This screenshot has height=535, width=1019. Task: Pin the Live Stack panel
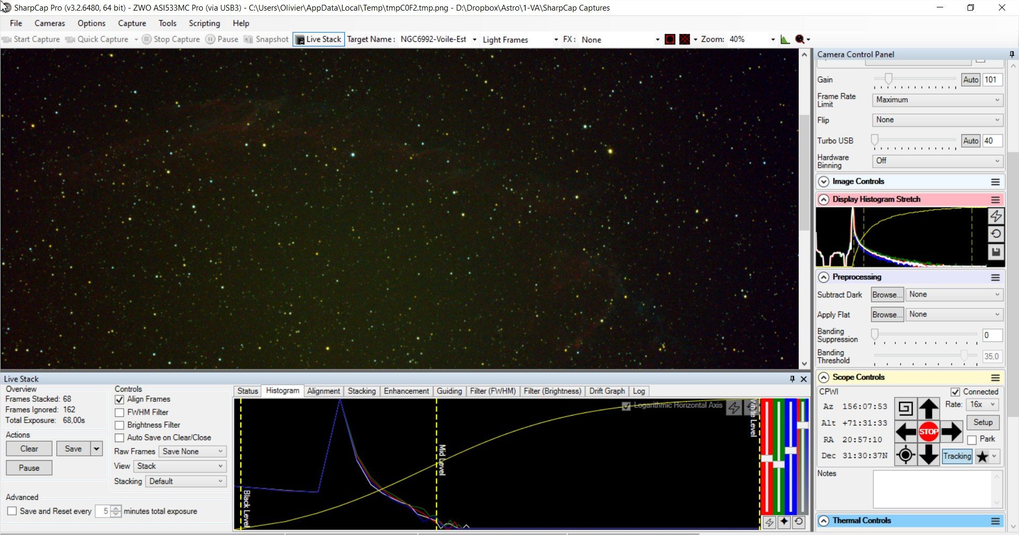792,379
